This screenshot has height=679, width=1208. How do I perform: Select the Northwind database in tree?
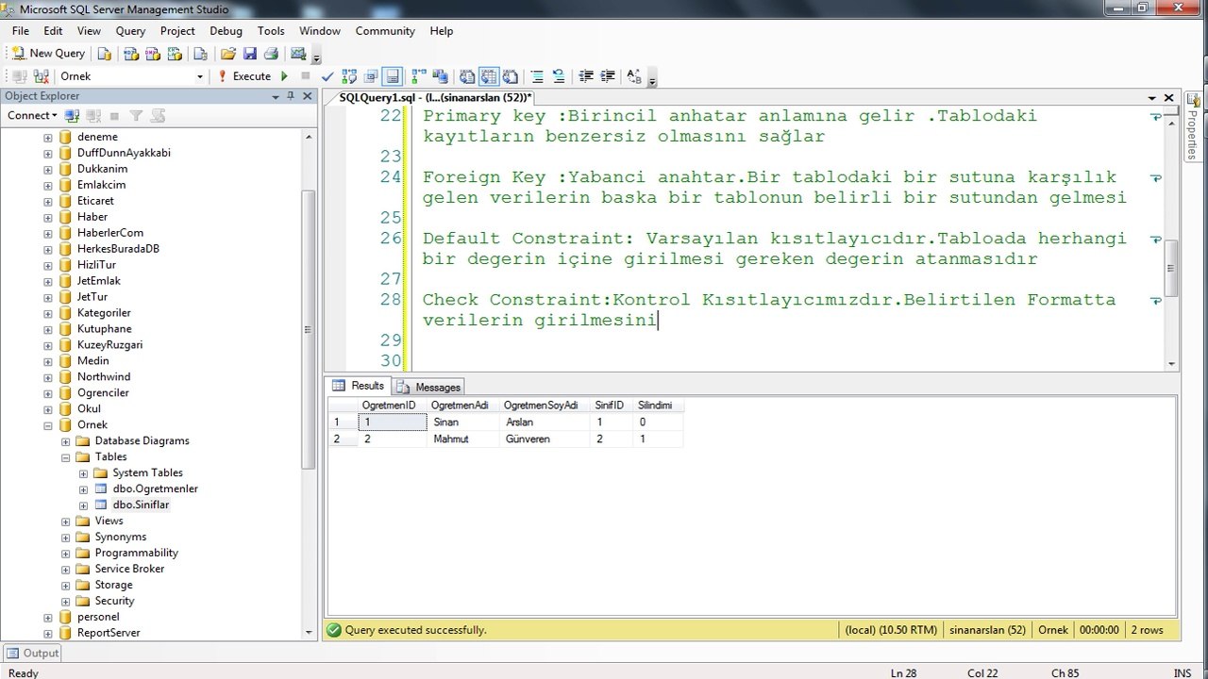(104, 377)
